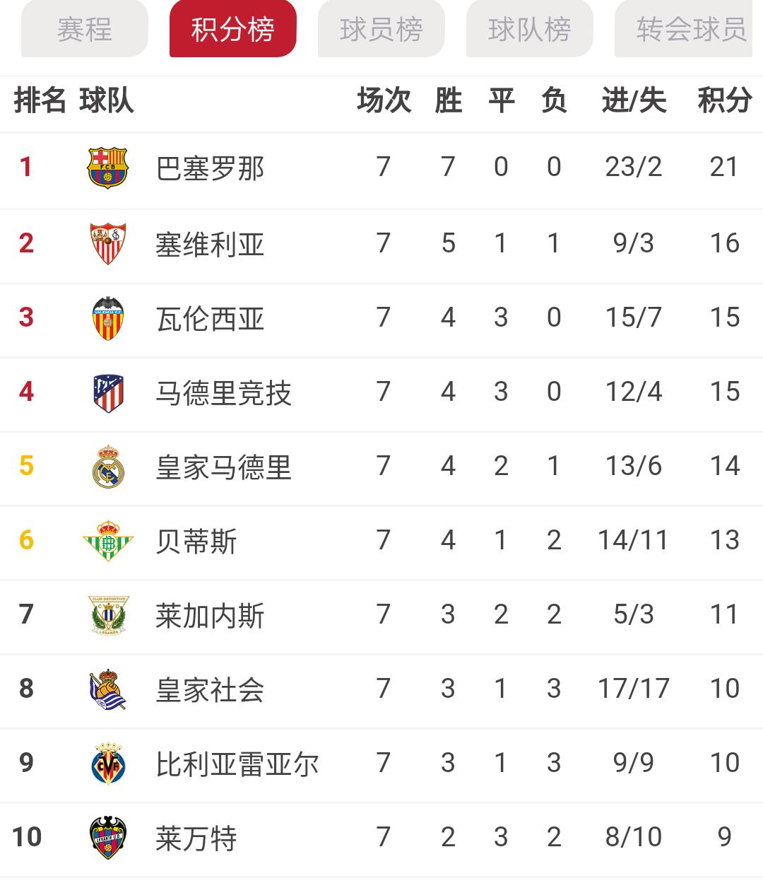Click the Atlético Madrid crest icon
Screen dimensions: 763x888
point(110,391)
